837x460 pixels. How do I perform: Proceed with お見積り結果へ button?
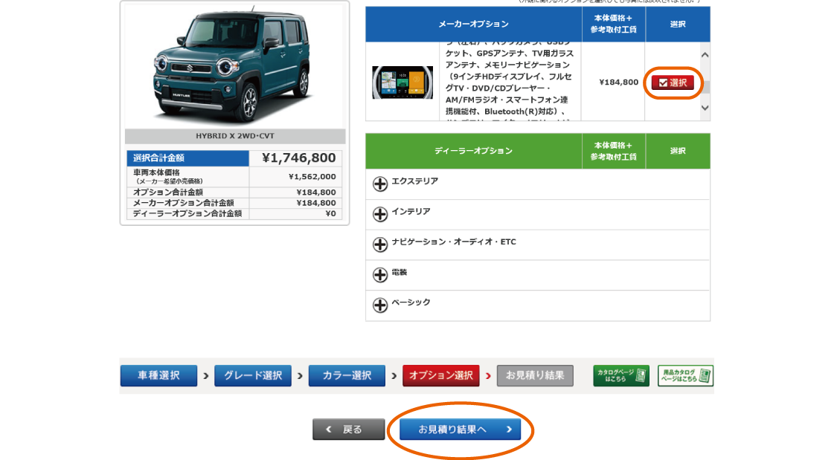[x=460, y=429]
